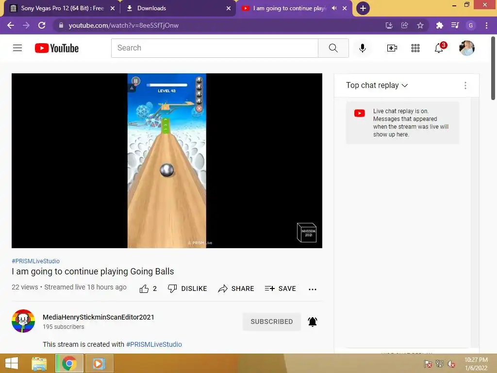Open the #PRISMLiveStudio hashtag above the title
The height and width of the screenshot is (373, 497).
coord(35,261)
